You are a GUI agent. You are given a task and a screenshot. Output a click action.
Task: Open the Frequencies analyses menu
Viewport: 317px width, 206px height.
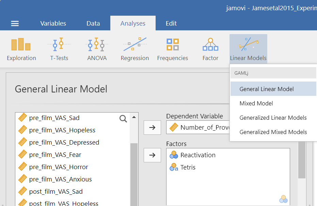(x=172, y=49)
